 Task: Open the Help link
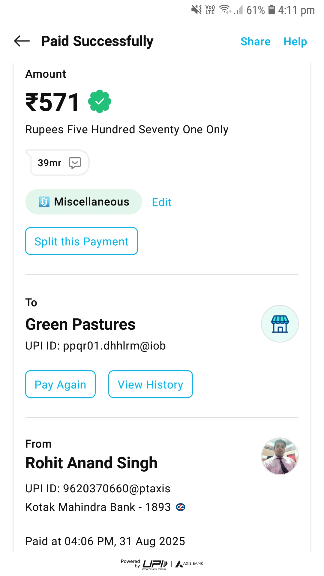tap(295, 41)
